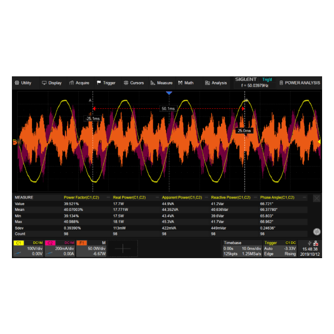Click the orange trigger level arrow

(x=319, y=142)
